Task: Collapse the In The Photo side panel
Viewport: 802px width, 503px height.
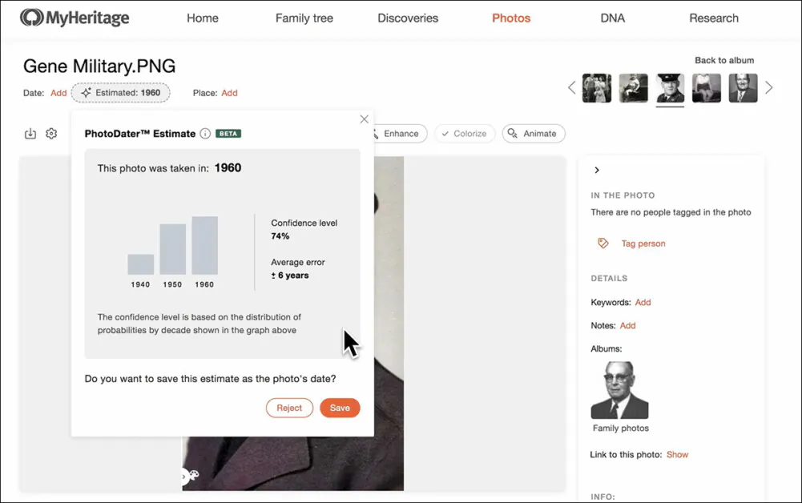Action: click(x=597, y=170)
